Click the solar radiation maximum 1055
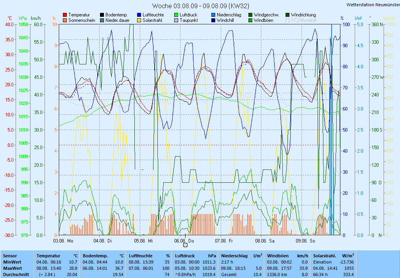 point(349,269)
